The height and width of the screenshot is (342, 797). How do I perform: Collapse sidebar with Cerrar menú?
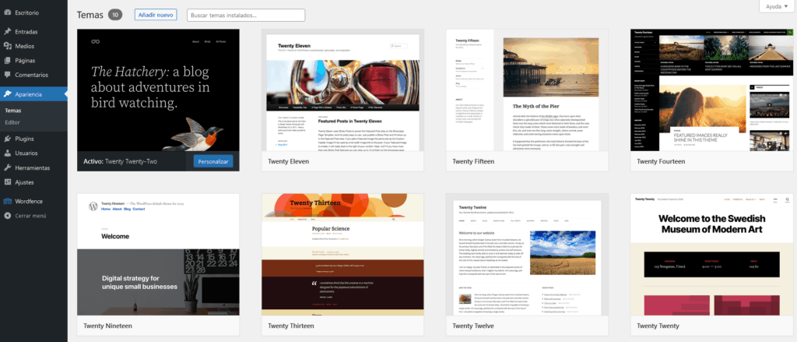point(33,215)
